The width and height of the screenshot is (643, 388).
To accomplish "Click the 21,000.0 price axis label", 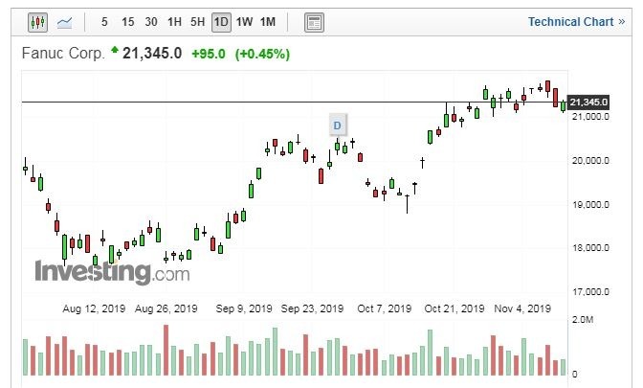I will click(590, 117).
